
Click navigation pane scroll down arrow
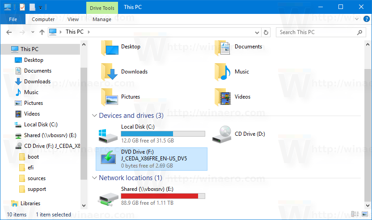(x=84, y=206)
